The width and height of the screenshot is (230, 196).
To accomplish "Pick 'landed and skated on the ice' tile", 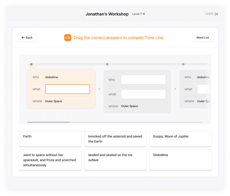I will (x=115, y=160).
